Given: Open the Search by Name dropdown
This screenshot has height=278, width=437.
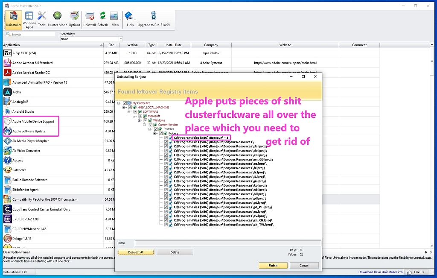Looking at the screenshot, I should click(x=121, y=39).
